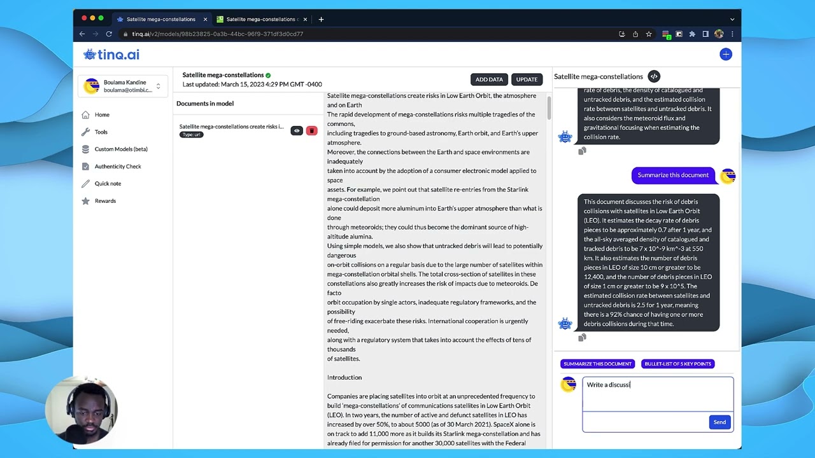
Task: Click the Quick note pencil icon
Action: pos(86,184)
